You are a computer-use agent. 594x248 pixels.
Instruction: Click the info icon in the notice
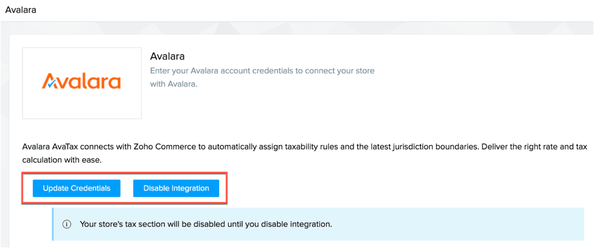(67, 224)
